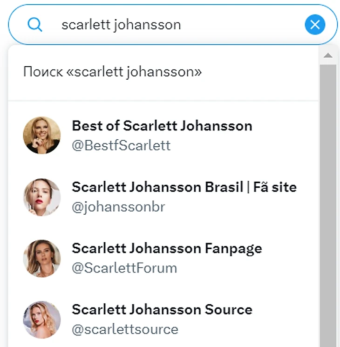Viewport: 340px width, 347px height.
Task: Click the word 'johansson' in the search box
Action: click(x=147, y=25)
